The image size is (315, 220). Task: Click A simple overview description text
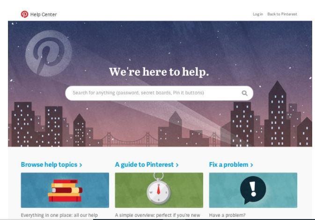(x=157, y=215)
